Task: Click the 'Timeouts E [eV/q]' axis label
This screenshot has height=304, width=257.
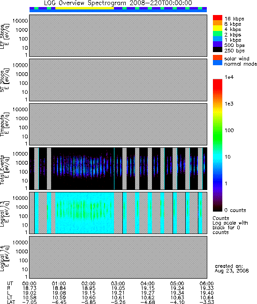Action: (x=4, y=124)
